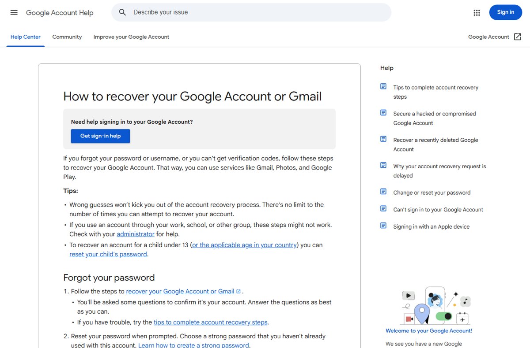The height and width of the screenshot is (348, 530).
Task: Click the sidebar Help heading
Action: 387,68
